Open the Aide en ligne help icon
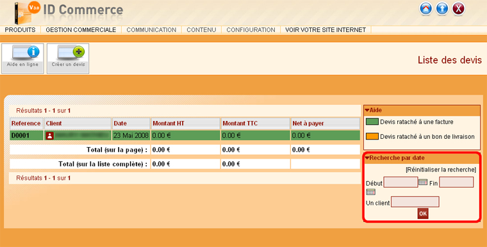 22,58
